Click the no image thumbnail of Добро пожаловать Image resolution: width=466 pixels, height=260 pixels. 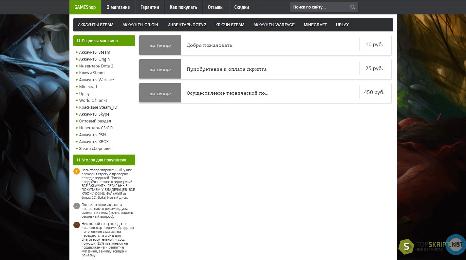tap(160, 45)
